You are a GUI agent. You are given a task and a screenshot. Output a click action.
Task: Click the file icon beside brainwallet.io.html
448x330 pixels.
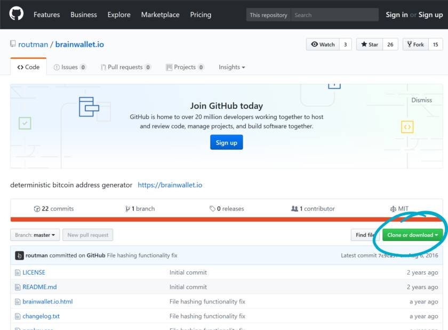coord(18,302)
